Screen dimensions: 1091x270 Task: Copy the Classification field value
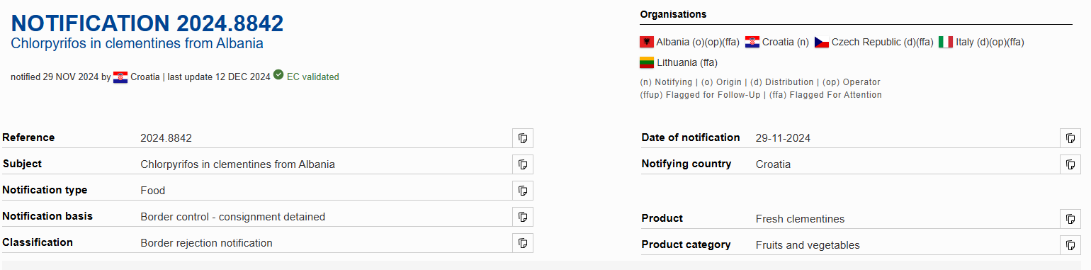tap(523, 243)
